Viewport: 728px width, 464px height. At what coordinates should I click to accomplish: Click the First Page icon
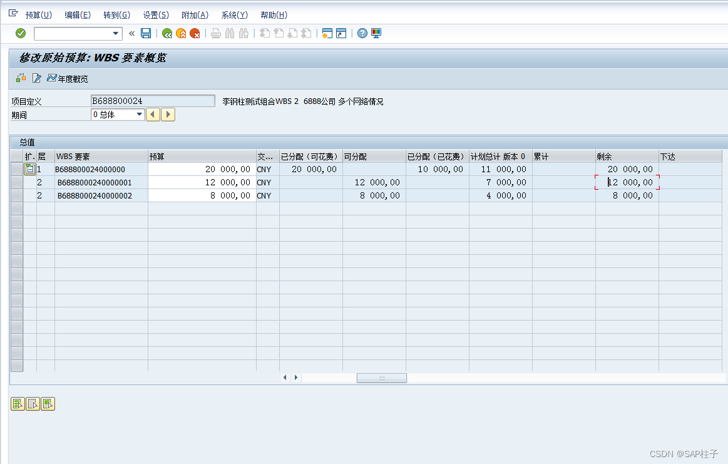tap(265, 33)
